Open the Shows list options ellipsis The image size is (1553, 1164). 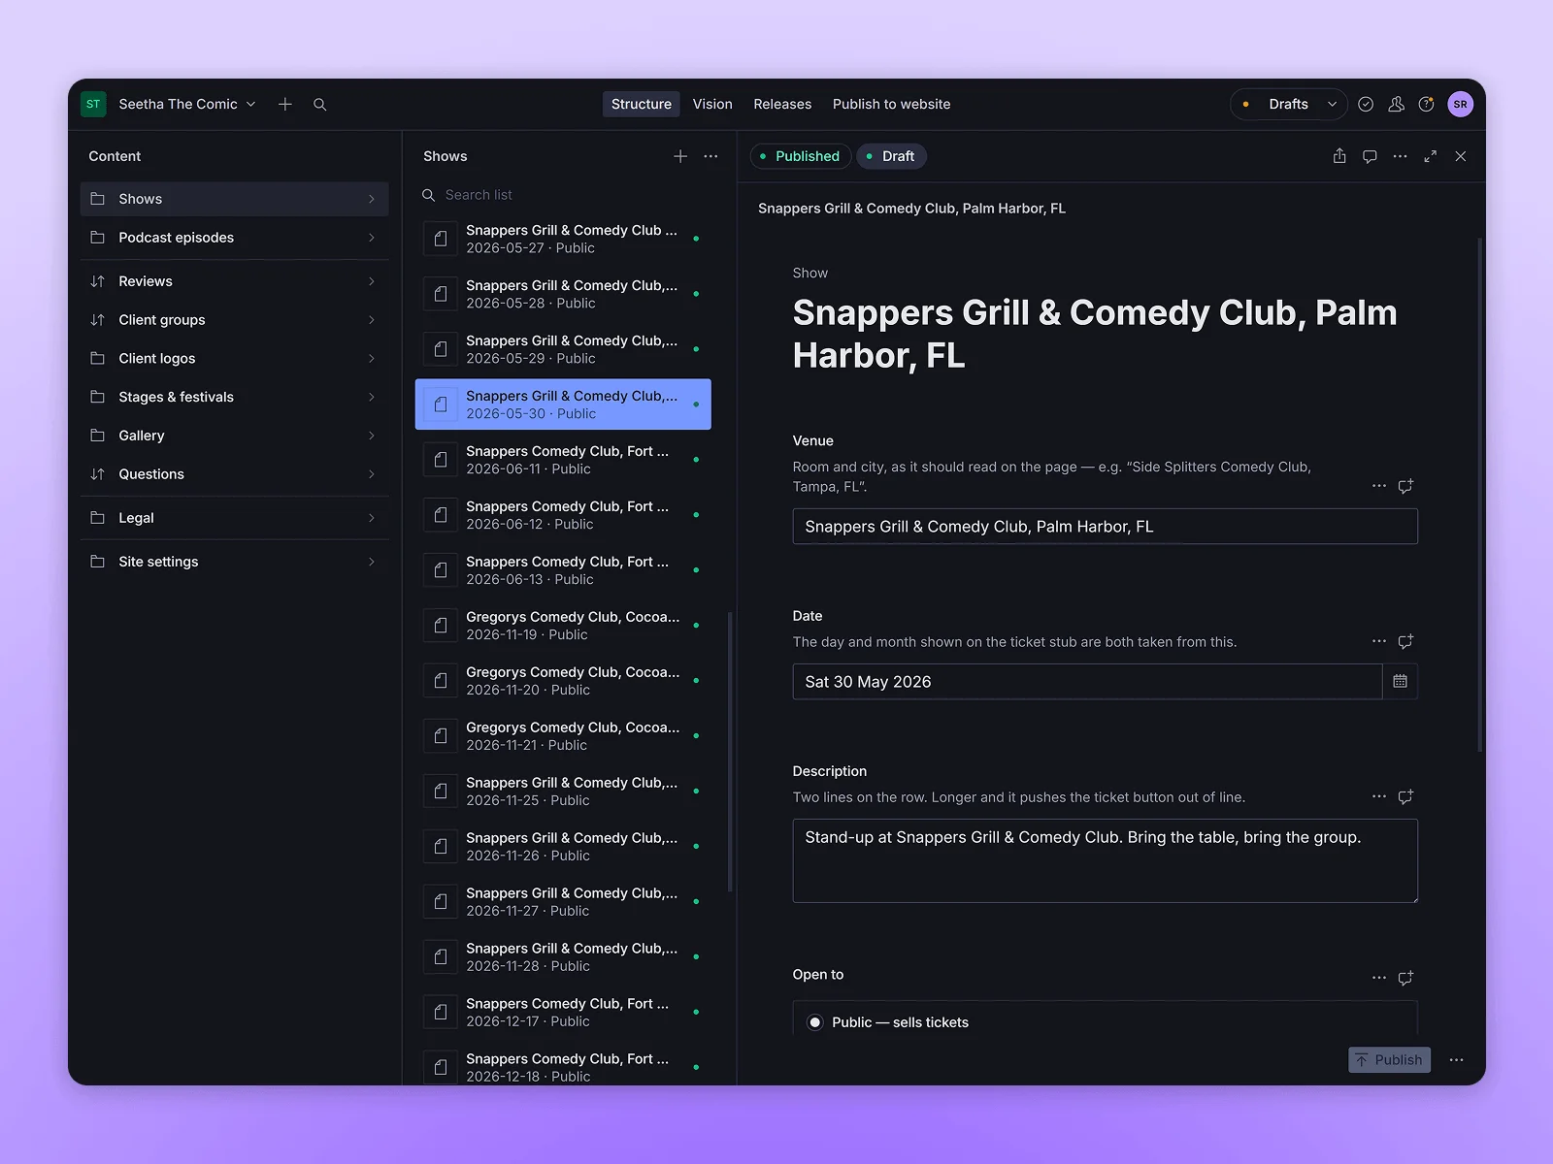710,156
